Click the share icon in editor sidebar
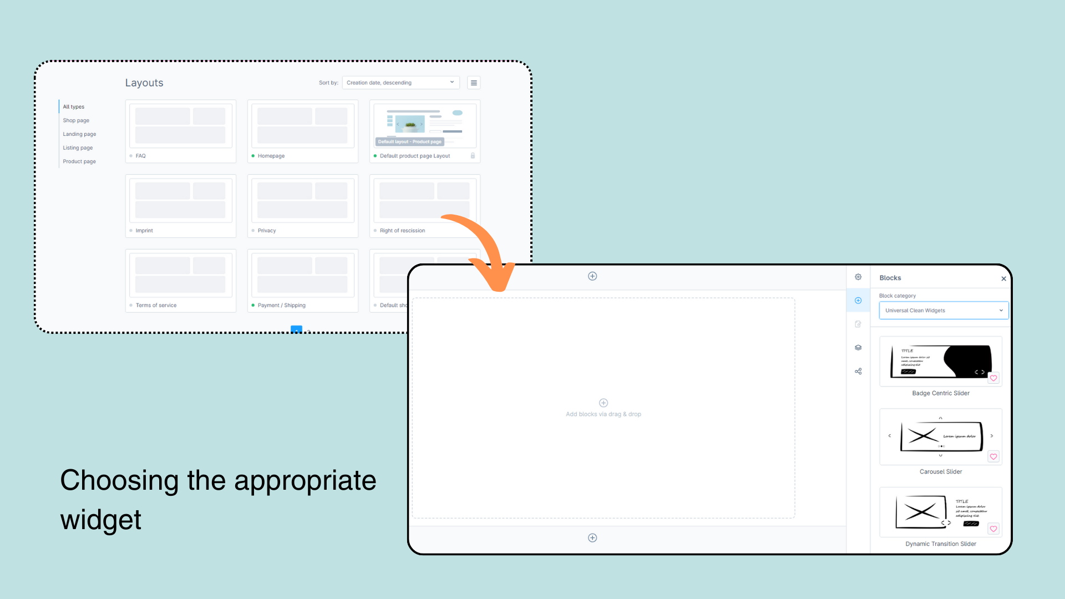This screenshot has height=599, width=1065. point(859,371)
